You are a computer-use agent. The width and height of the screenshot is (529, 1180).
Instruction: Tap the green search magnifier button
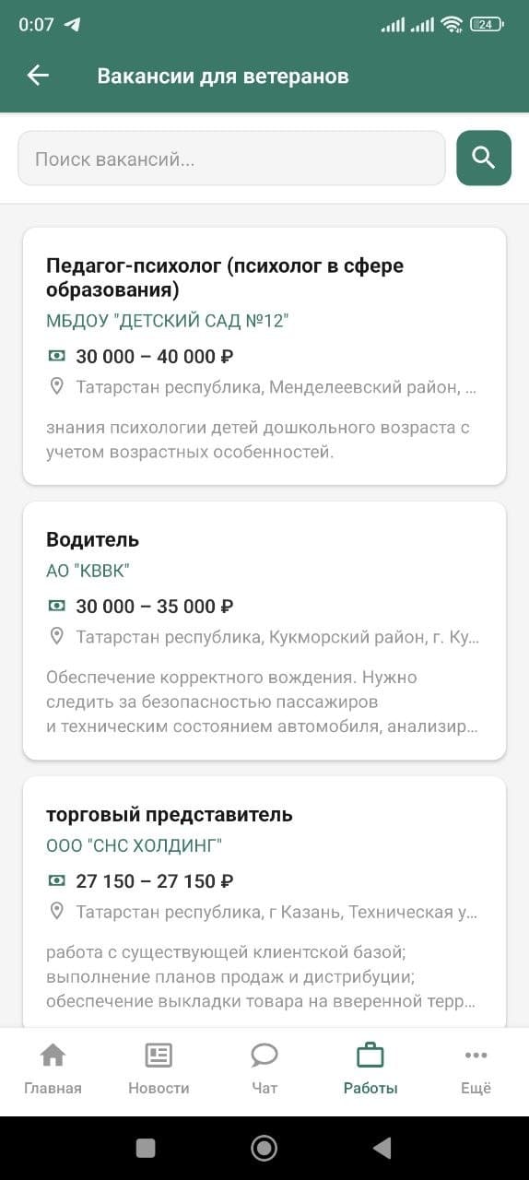[484, 159]
